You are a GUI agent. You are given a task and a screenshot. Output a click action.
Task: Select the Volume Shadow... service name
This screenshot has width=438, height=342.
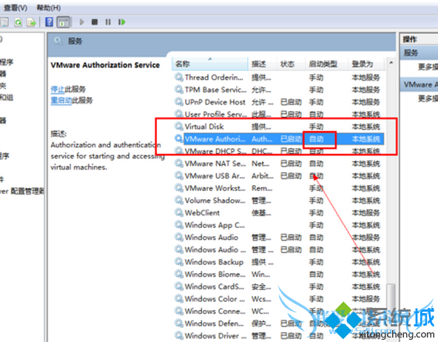[x=215, y=200]
